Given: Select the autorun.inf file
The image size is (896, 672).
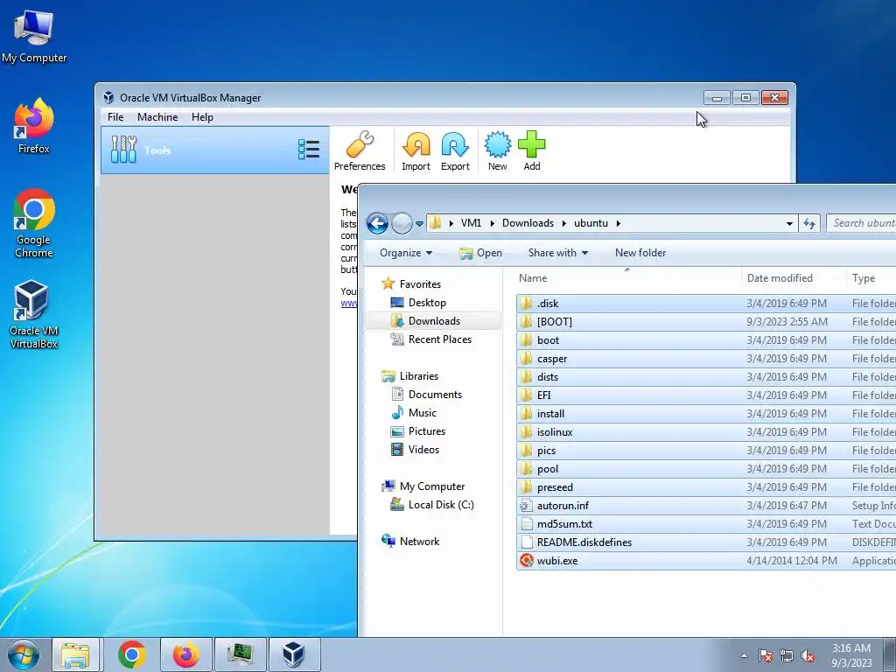Looking at the screenshot, I should [x=706, y=506].
